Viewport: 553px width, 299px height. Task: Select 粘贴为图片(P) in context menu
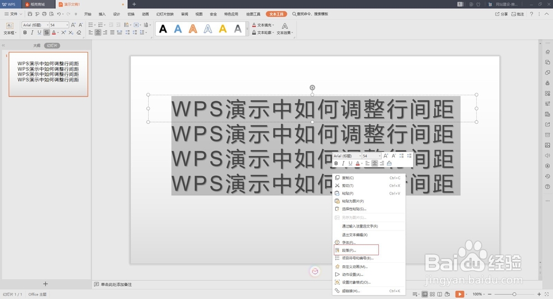[368, 201]
